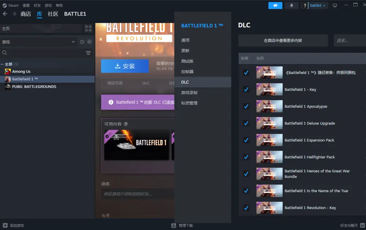Click the manage downloads icon
Screen dimensions: 366x230
174,225
